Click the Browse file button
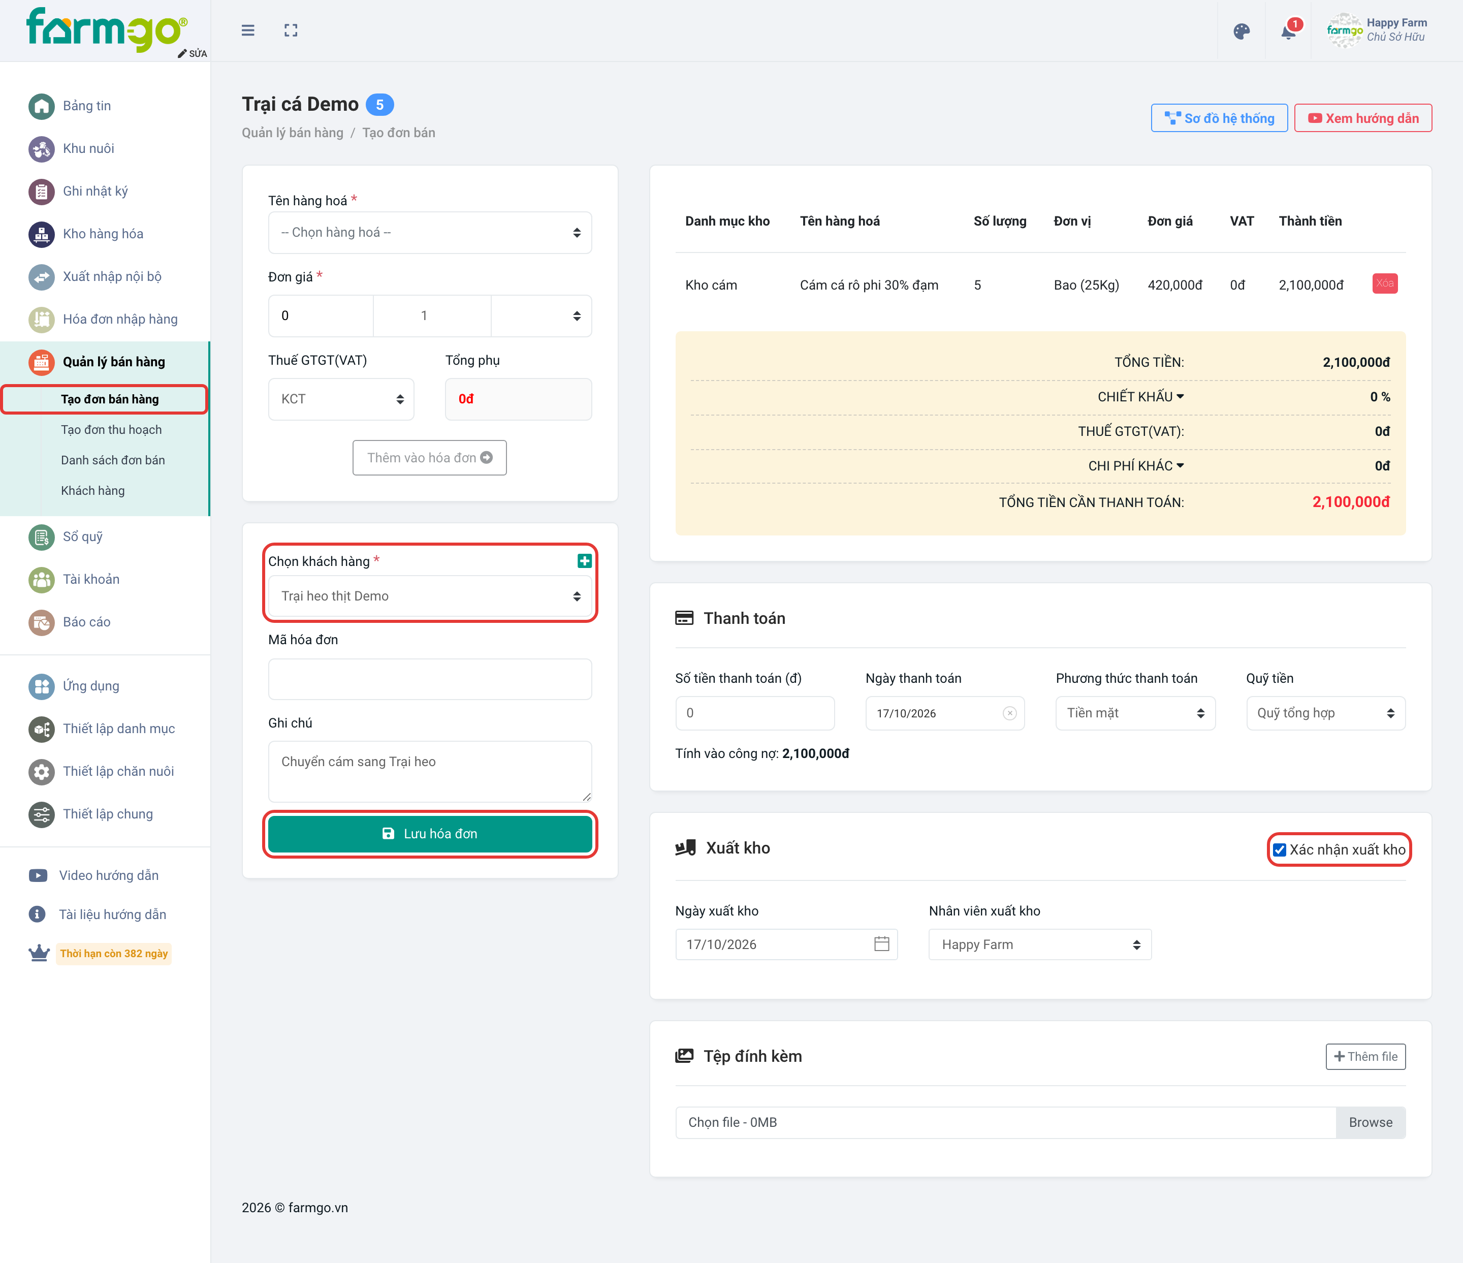Screen dimensions: 1463x1263 pos(1371,1122)
